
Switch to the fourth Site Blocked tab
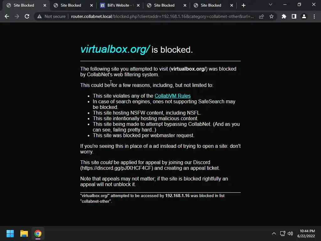[164, 5]
